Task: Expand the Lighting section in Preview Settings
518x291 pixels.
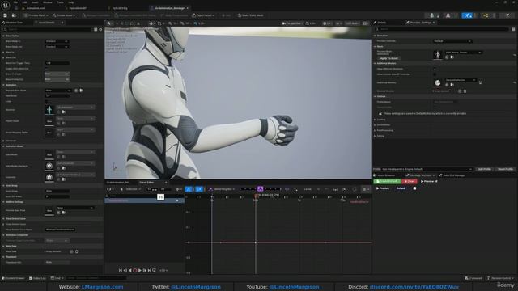Action: tap(375, 120)
